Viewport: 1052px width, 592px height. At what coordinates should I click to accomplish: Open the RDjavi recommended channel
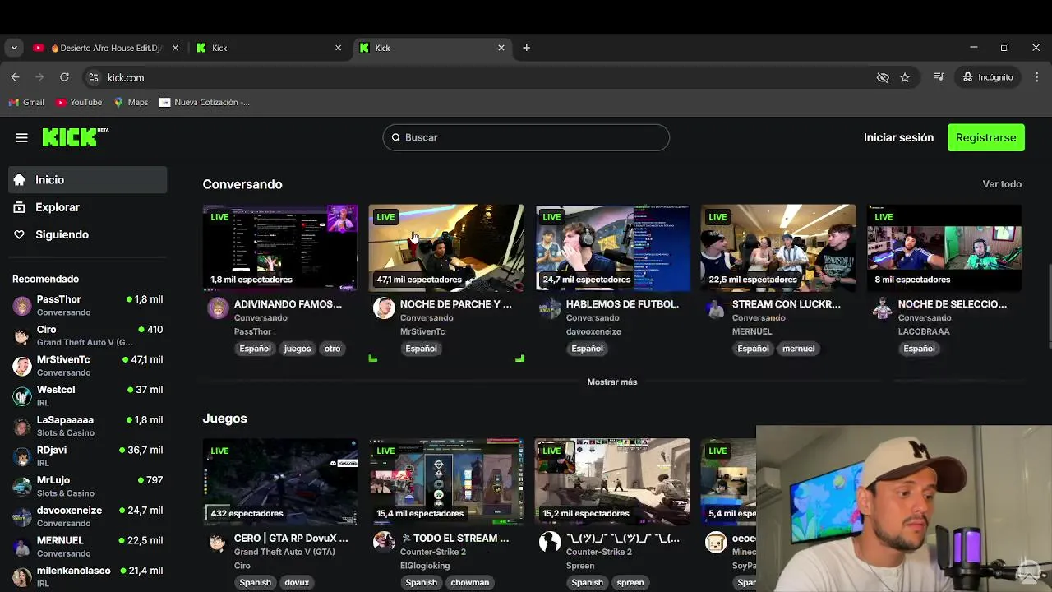tap(88, 456)
